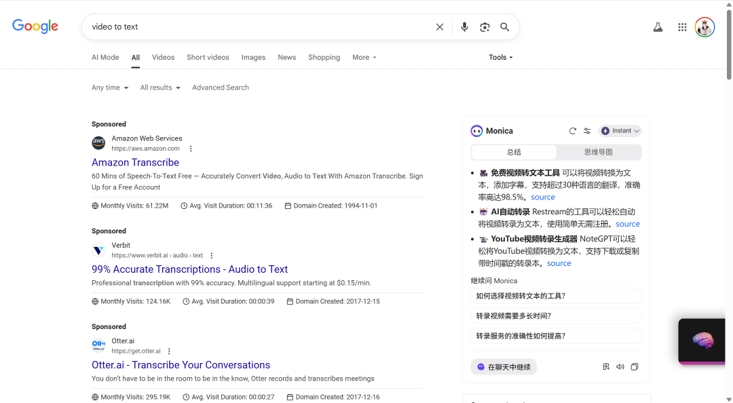Viewport: 733px width, 403px height.
Task: Open the Advanced Search link
Action: tap(220, 88)
